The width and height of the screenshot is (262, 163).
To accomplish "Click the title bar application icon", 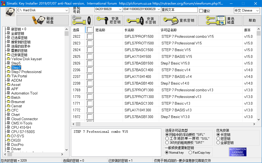I will click(x=3, y=3).
